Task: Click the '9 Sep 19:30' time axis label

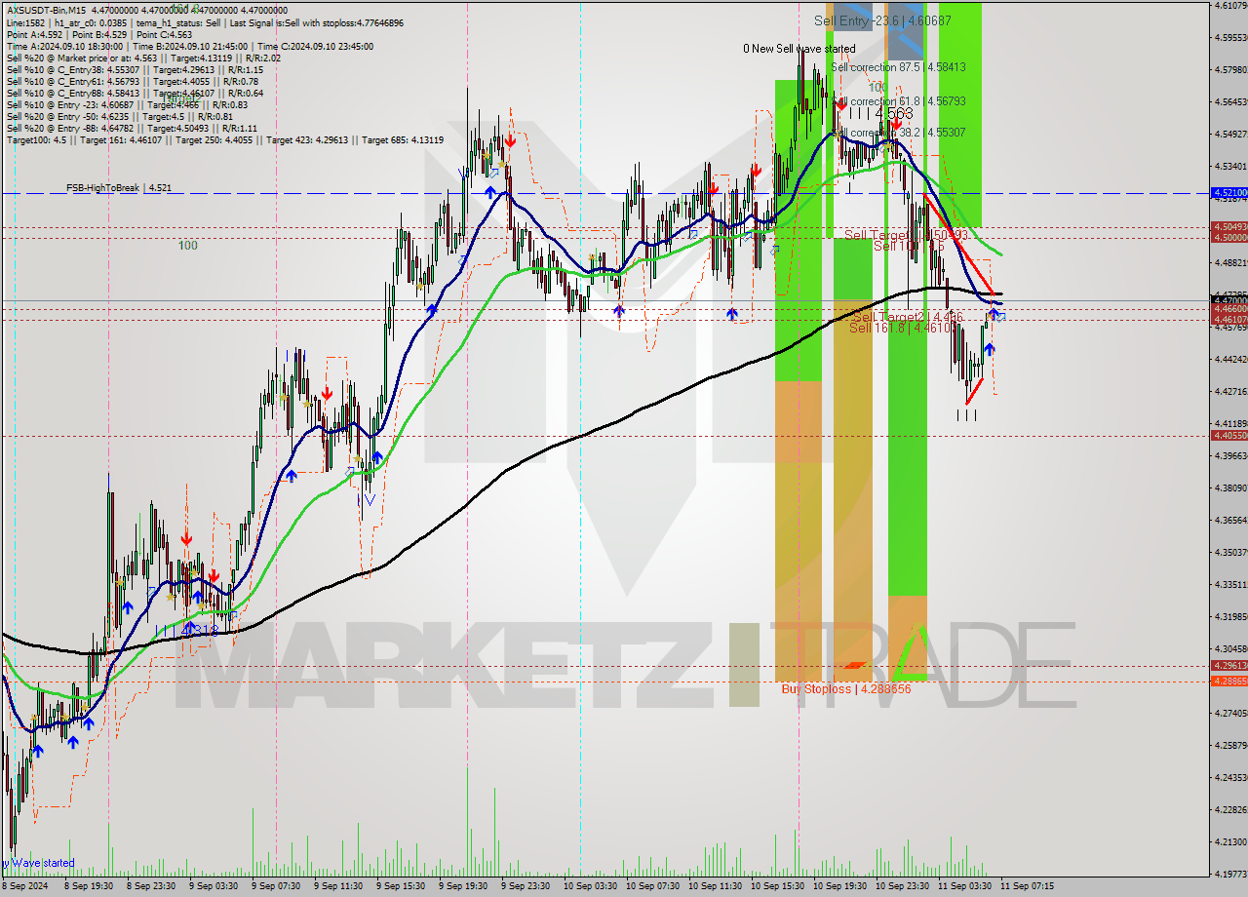Action: click(x=462, y=886)
